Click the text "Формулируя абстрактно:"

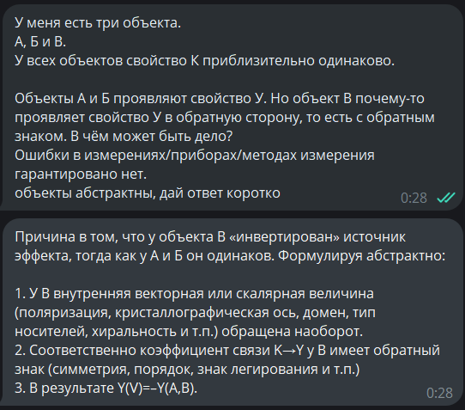(x=361, y=256)
